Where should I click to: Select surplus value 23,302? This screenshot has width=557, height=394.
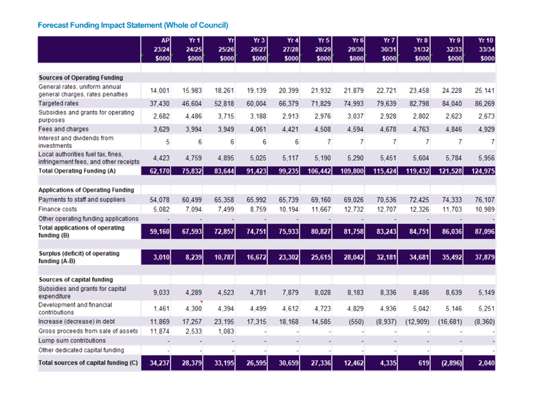(289, 257)
